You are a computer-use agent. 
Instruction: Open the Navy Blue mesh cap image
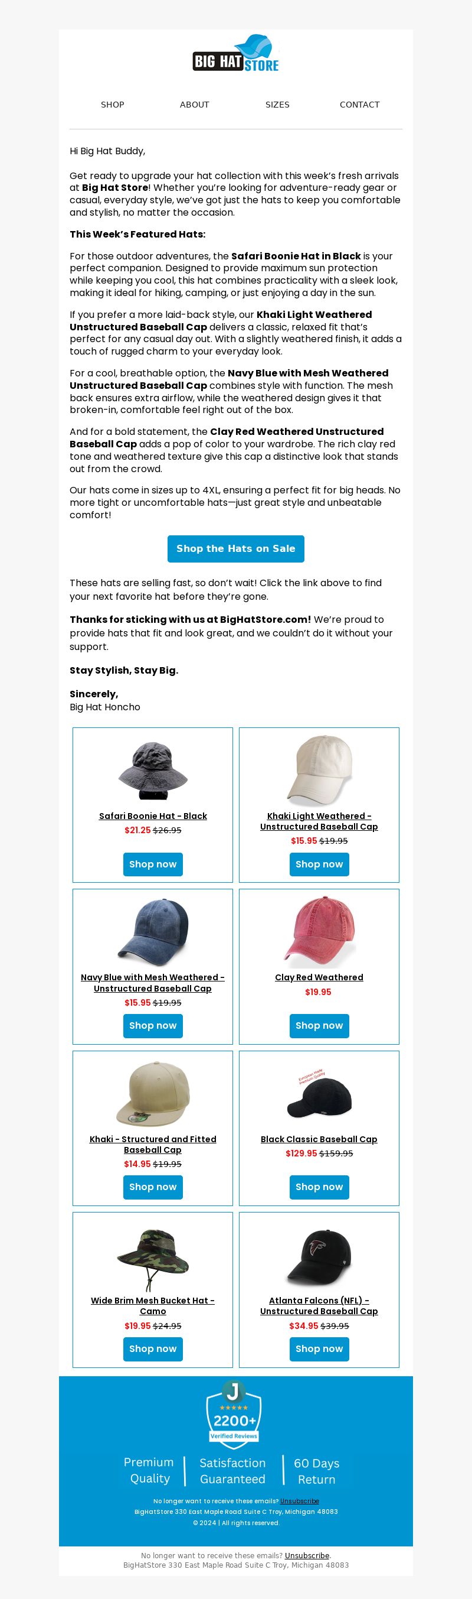click(x=153, y=932)
